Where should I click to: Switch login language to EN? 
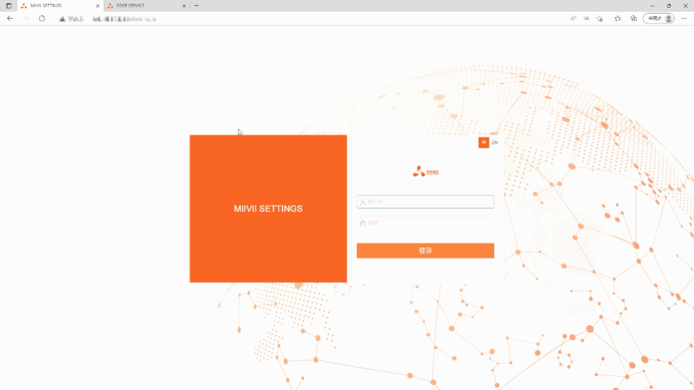[495, 143]
